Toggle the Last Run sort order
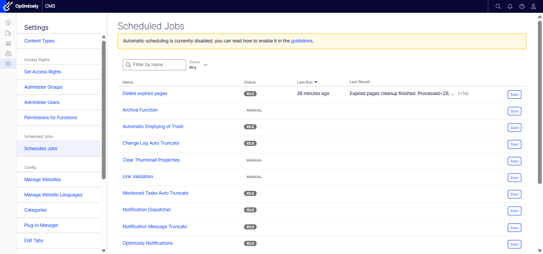The image size is (543, 254). (307, 82)
